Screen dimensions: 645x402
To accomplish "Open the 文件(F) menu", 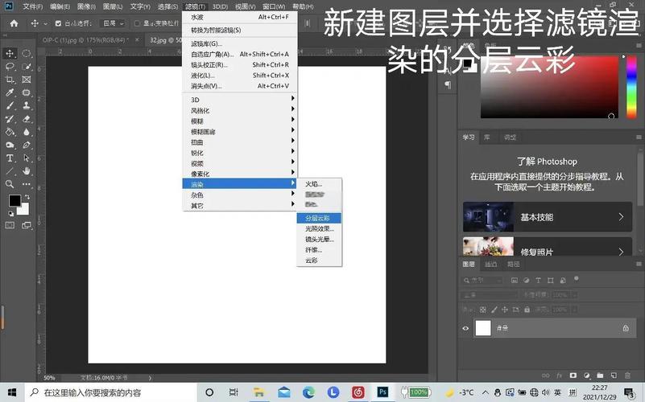I will pyautogui.click(x=32, y=6).
